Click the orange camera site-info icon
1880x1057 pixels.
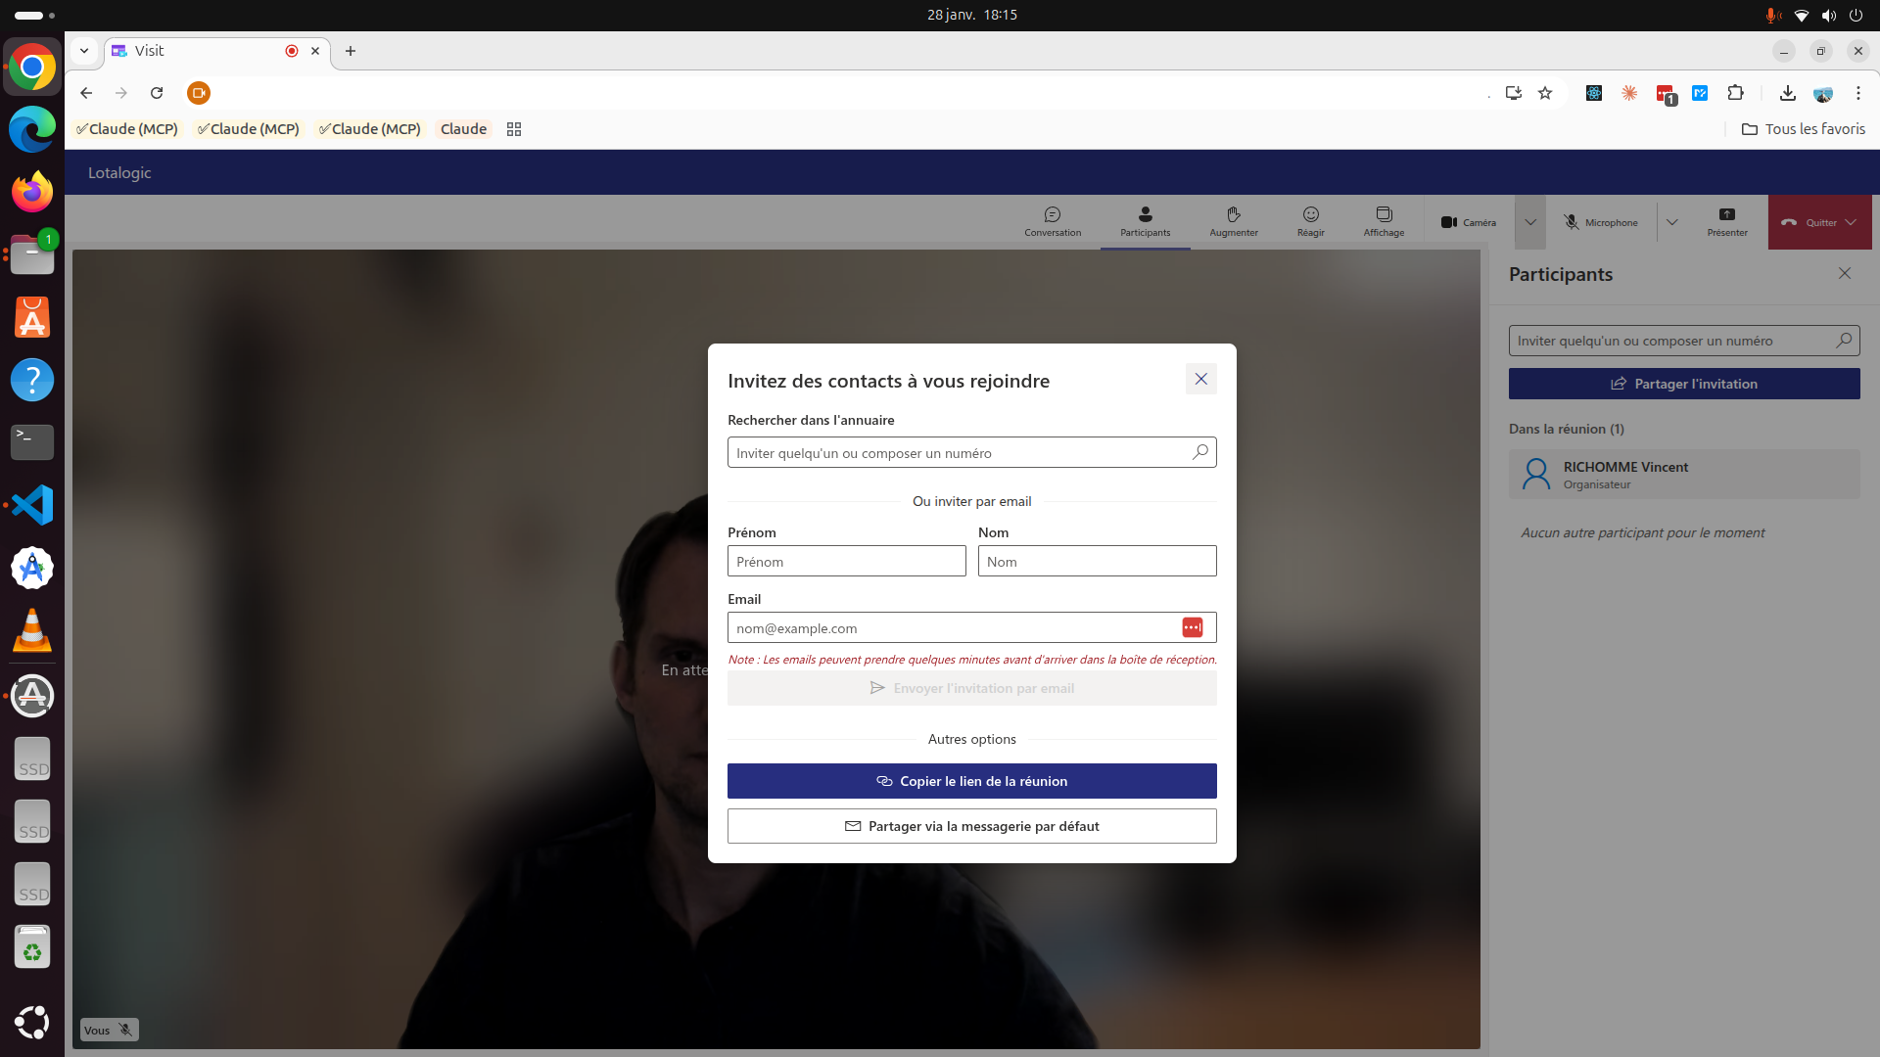pos(199,93)
